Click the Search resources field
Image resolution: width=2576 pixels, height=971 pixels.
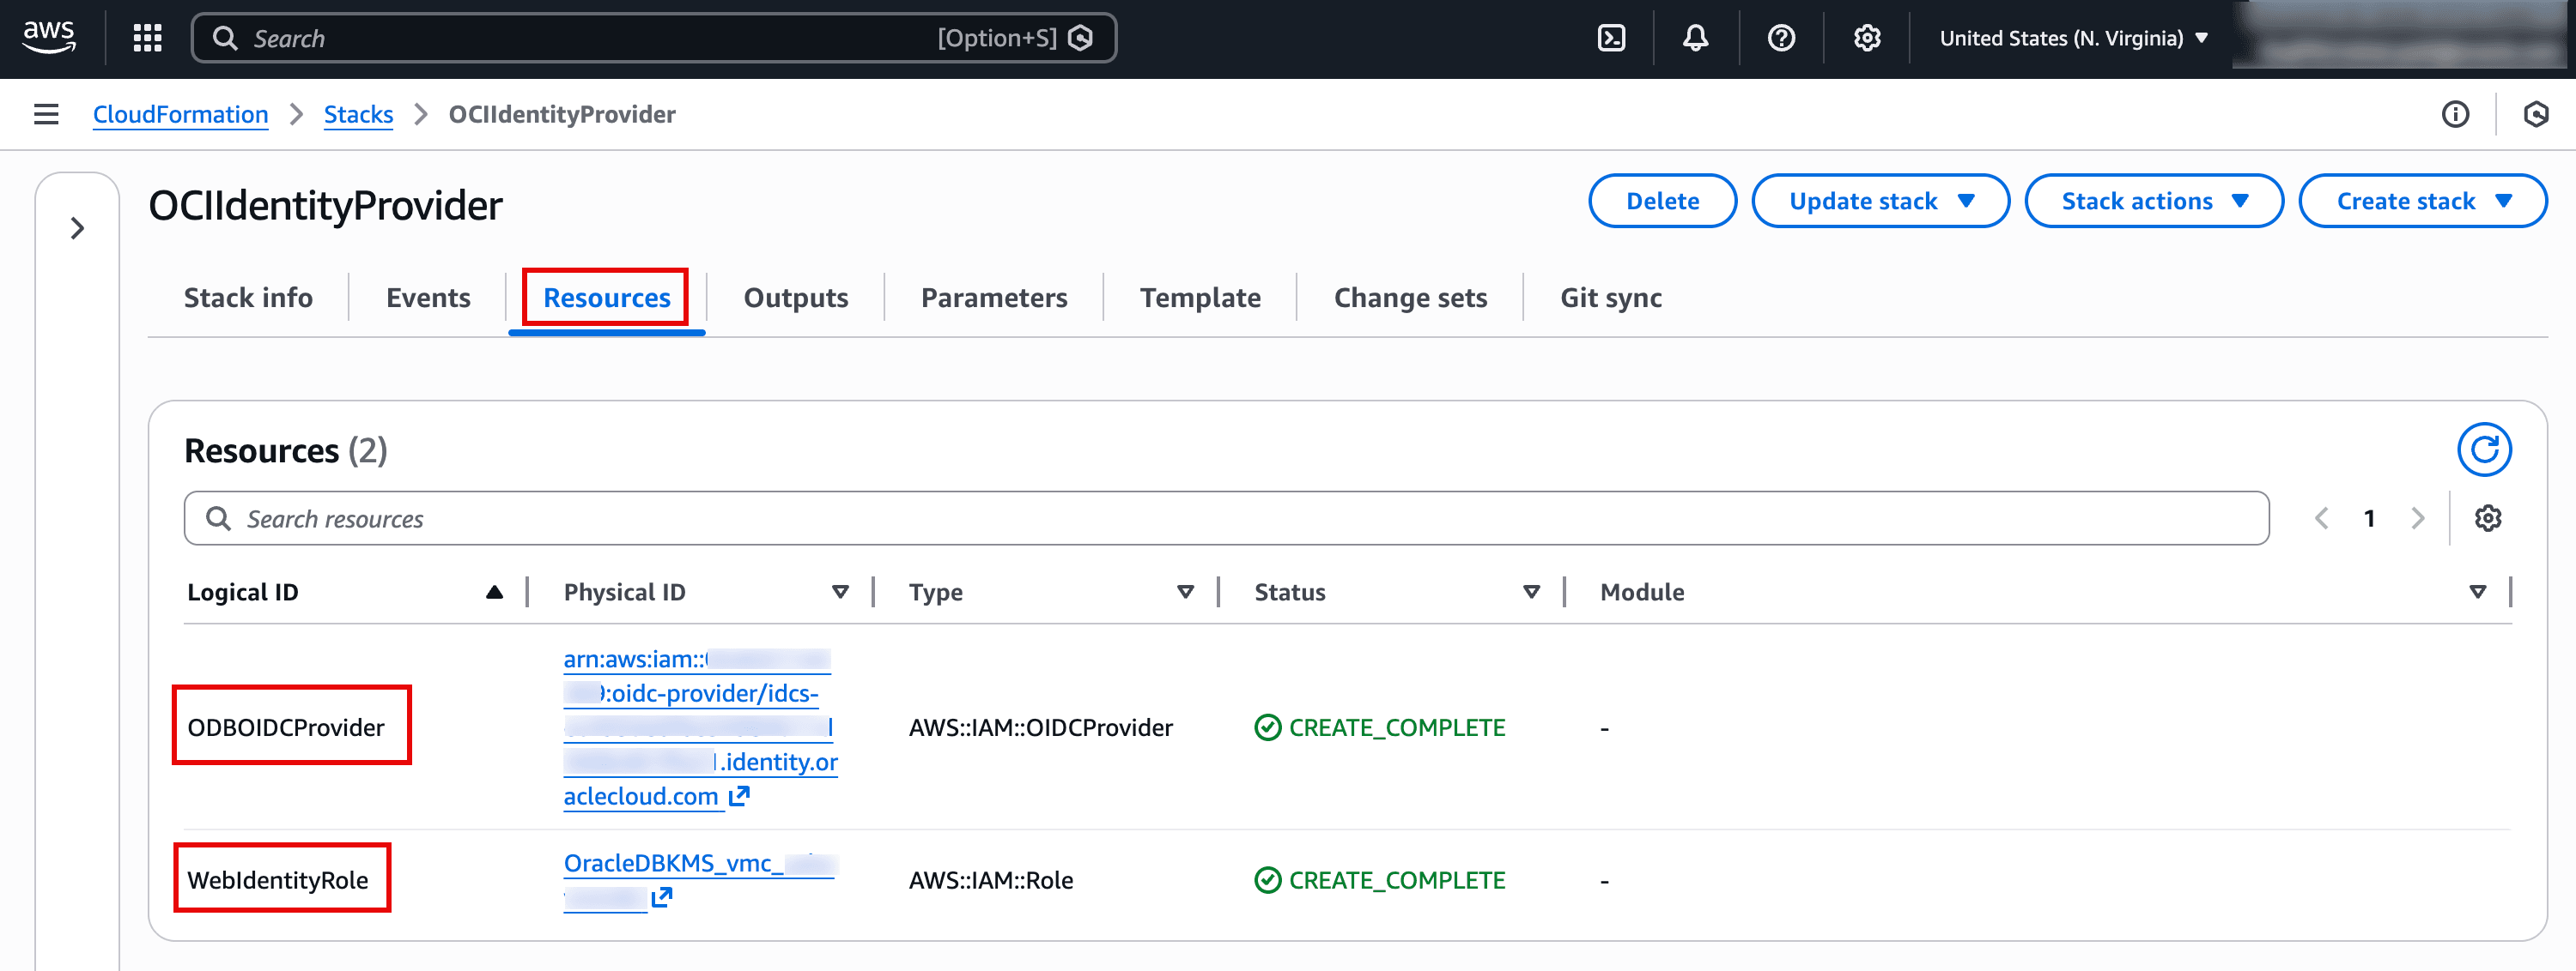click(x=1226, y=517)
